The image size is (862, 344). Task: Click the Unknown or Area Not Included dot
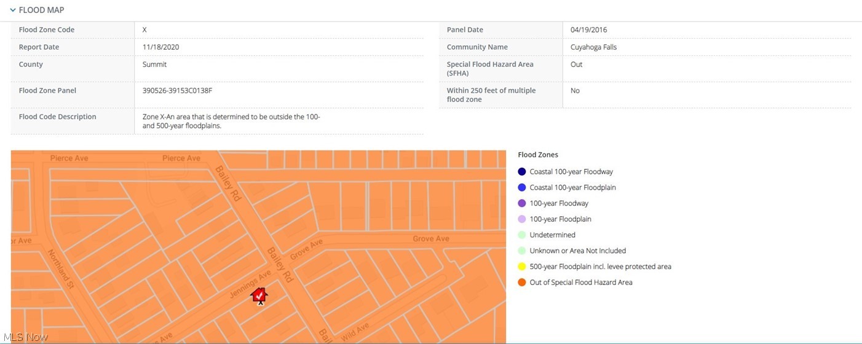point(522,251)
